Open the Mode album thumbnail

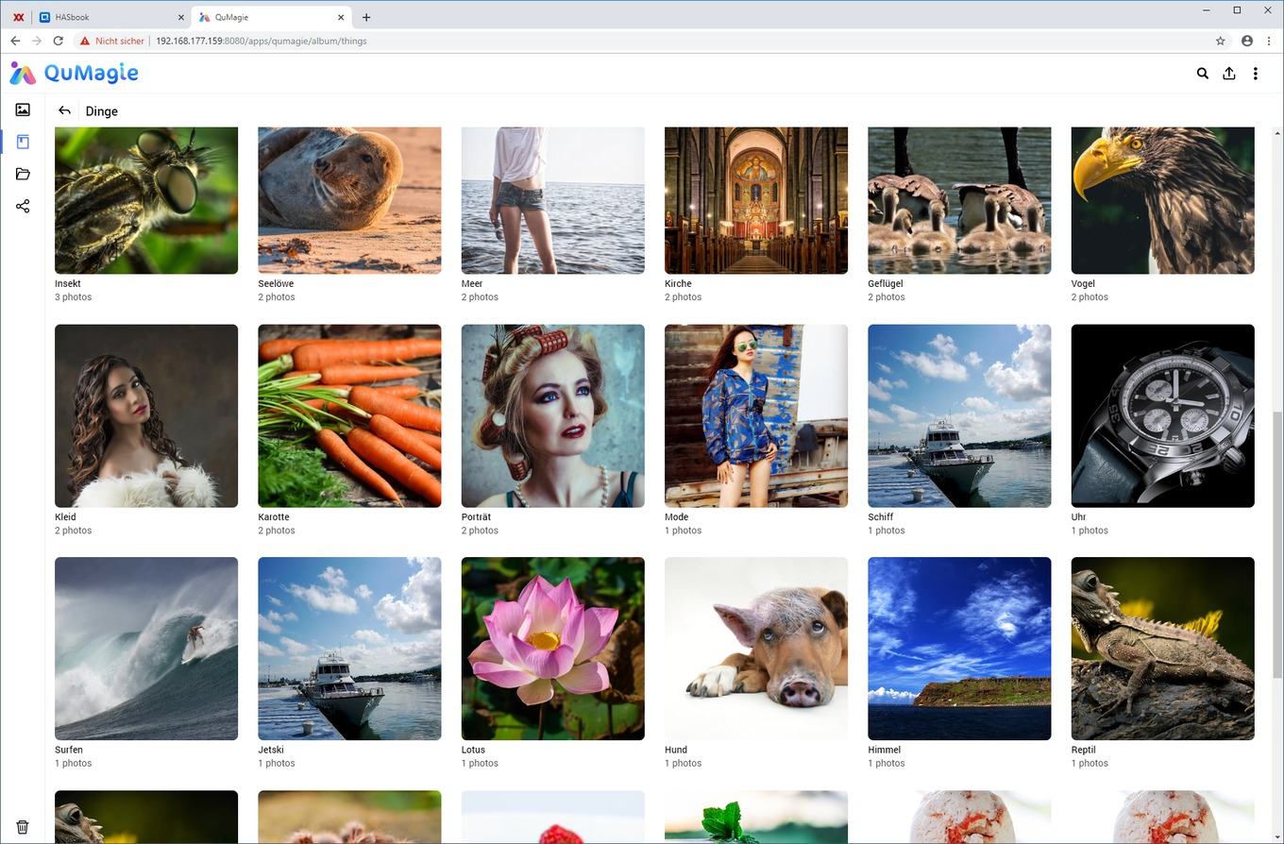[756, 415]
